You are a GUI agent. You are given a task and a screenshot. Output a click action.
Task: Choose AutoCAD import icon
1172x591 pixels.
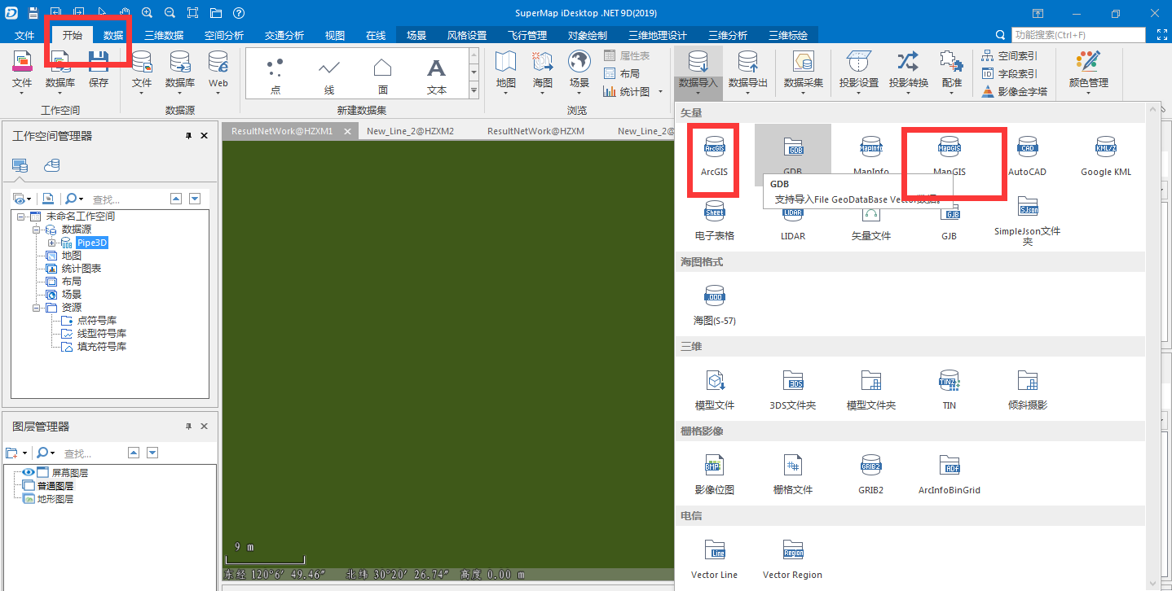pos(1027,155)
